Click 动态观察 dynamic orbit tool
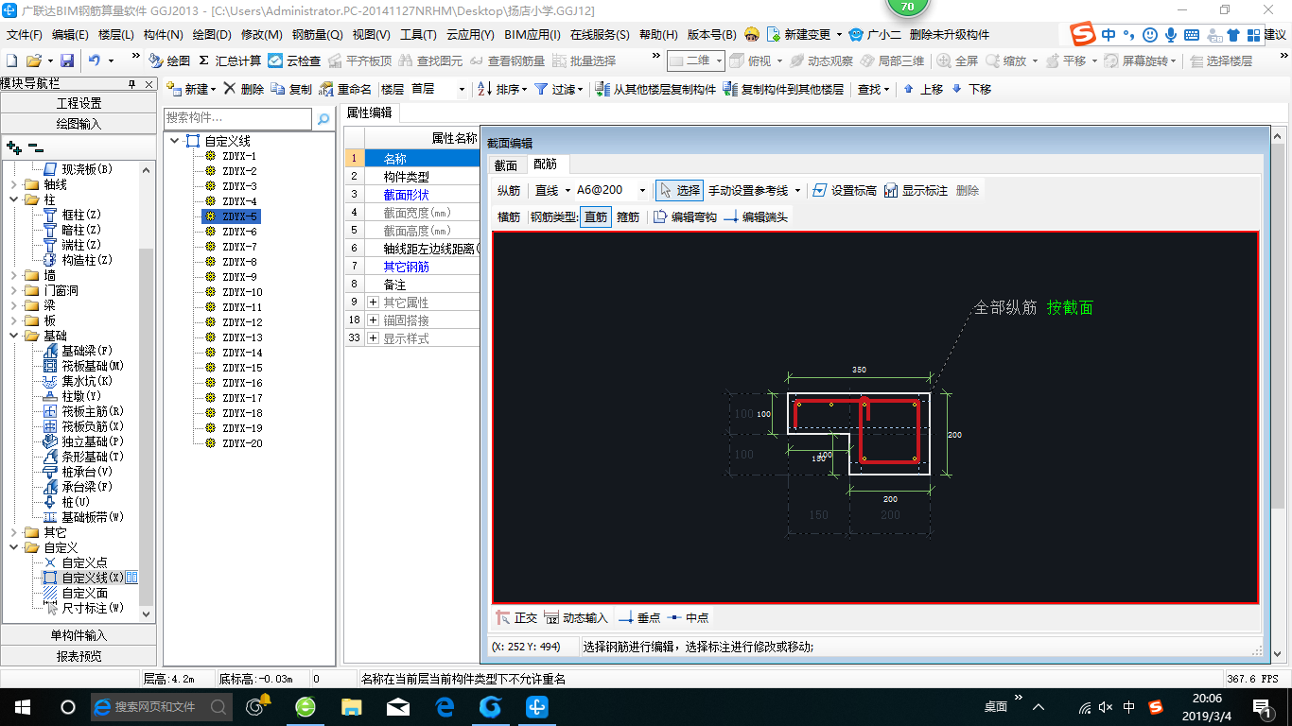The height and width of the screenshot is (726, 1292). tap(820, 60)
